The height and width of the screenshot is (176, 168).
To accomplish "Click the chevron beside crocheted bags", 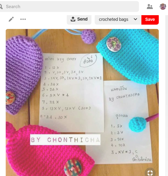I will [135, 19].
